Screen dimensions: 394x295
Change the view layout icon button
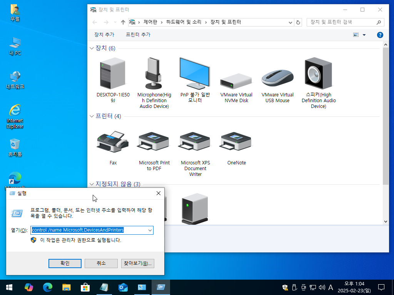(356, 35)
